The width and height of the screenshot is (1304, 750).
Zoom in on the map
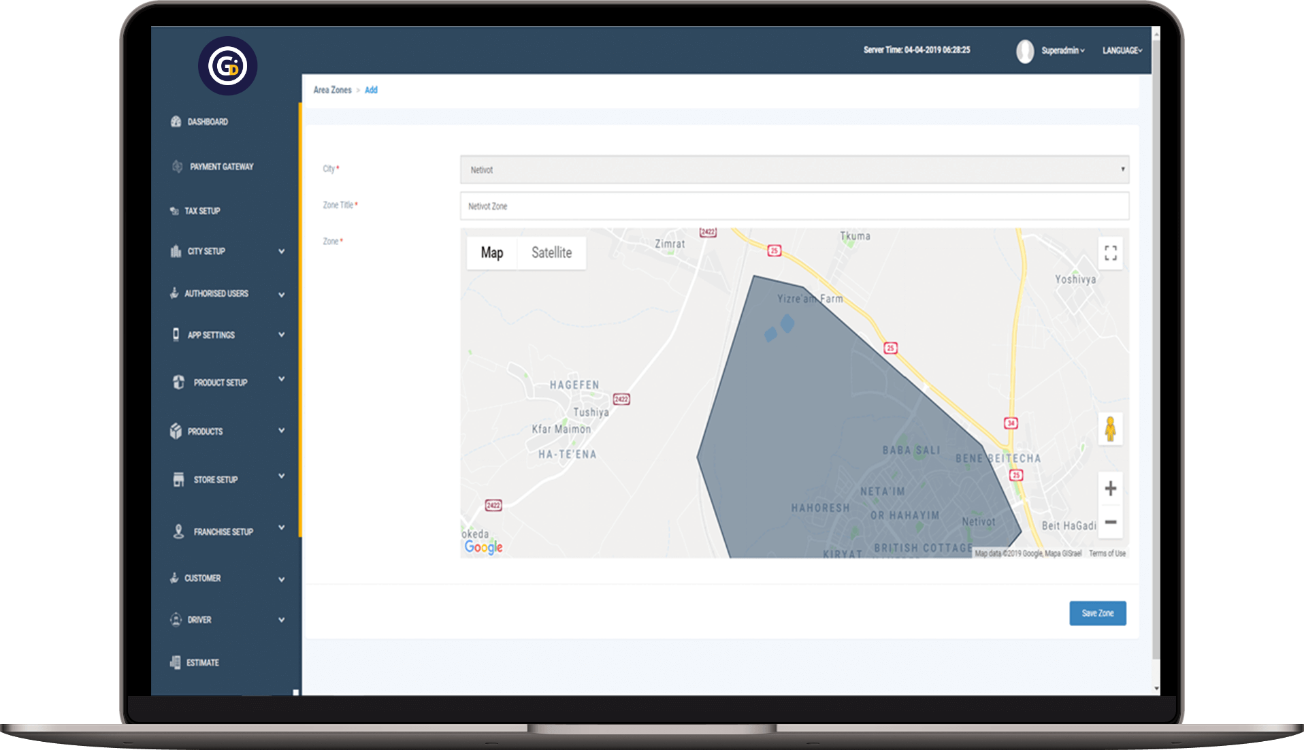[x=1110, y=489]
